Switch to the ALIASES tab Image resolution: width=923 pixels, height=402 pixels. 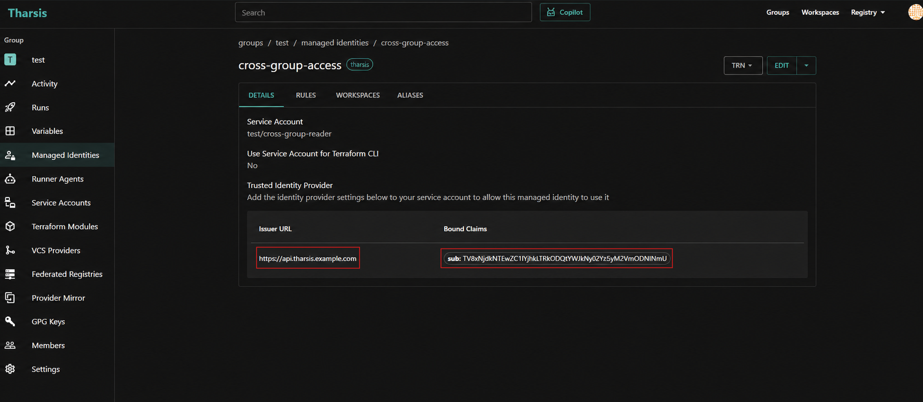pos(410,95)
